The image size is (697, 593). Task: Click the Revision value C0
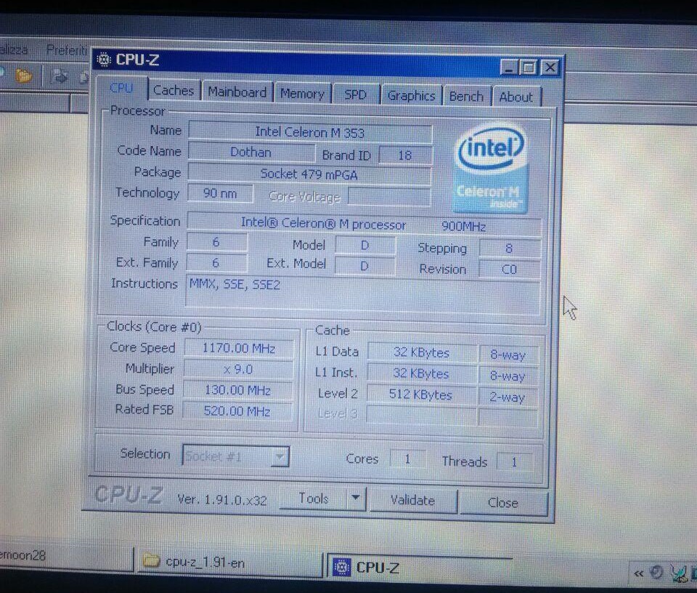[x=509, y=269]
